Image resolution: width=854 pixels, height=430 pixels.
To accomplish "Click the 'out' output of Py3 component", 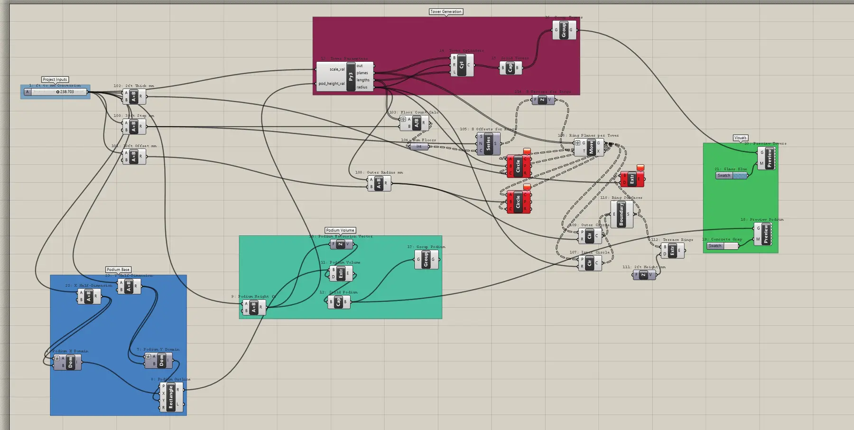I will click(x=360, y=66).
